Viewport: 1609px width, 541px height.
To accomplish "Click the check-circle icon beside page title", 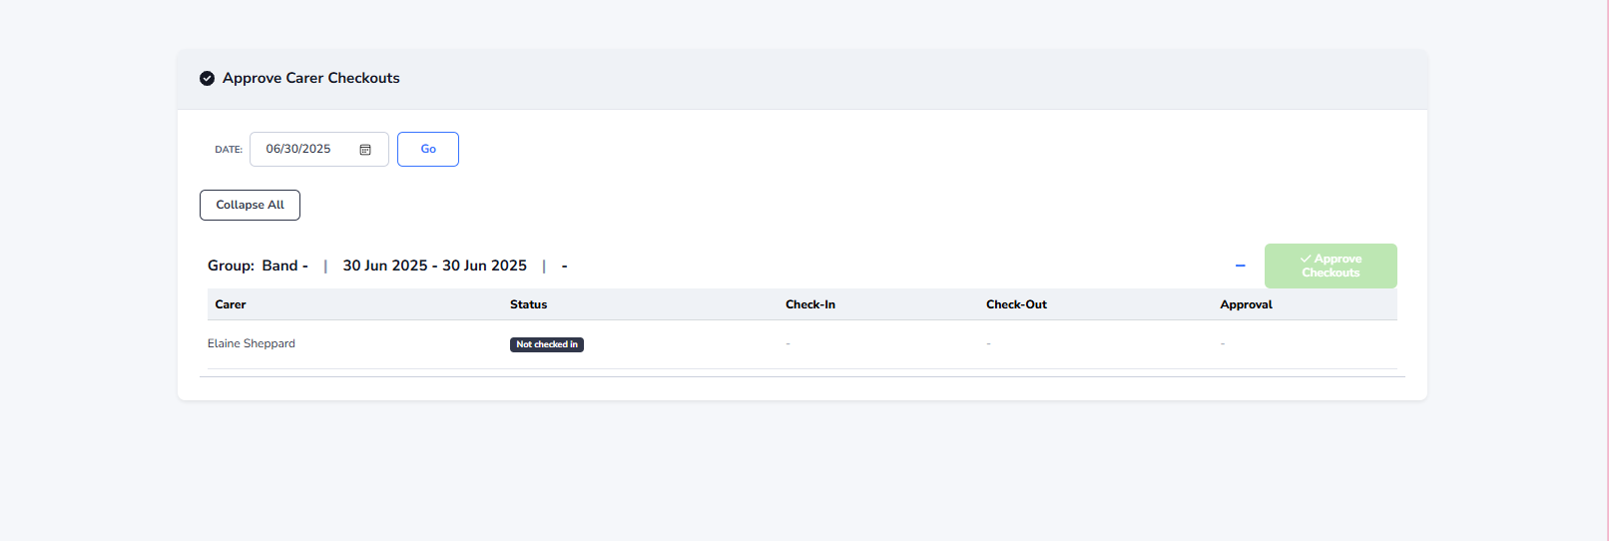I will (207, 79).
